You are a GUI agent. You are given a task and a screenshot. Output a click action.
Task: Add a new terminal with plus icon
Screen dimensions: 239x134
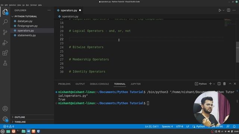point(210,84)
